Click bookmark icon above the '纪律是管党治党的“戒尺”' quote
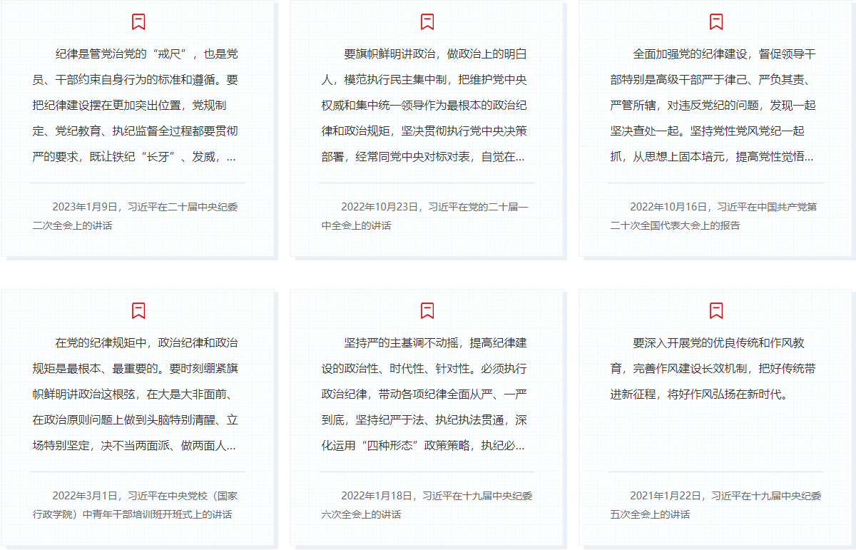The image size is (856, 550). (x=138, y=21)
